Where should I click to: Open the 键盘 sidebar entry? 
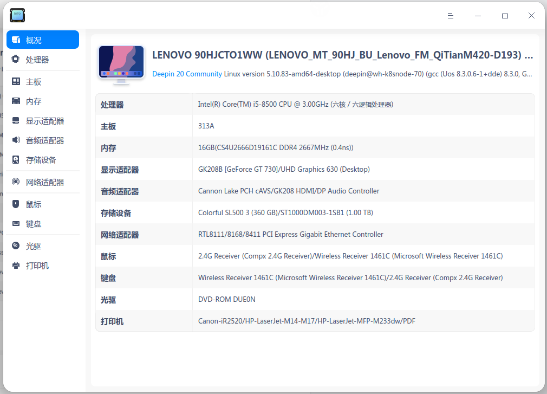43,224
